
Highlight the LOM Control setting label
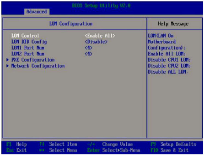click(25, 36)
